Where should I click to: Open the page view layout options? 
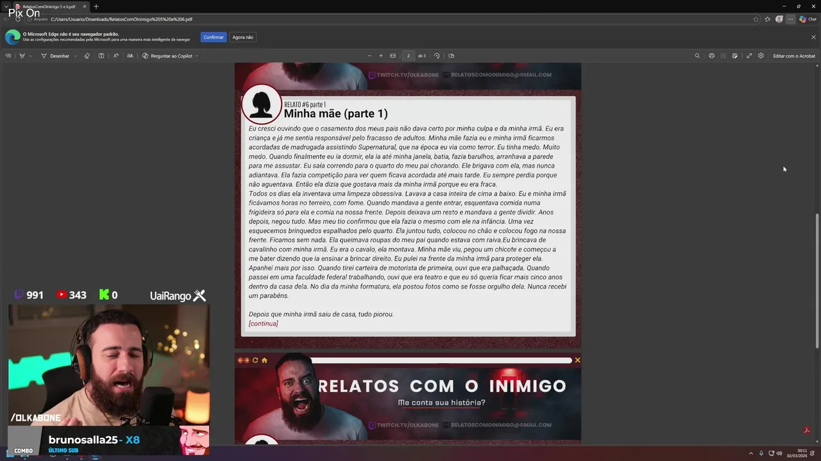tap(451, 56)
